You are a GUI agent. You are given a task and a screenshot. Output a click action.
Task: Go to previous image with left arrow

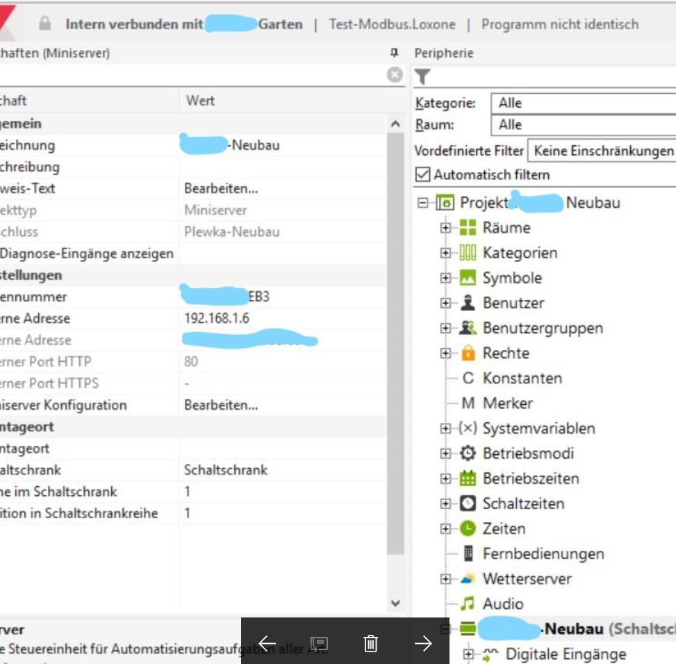coord(267,643)
